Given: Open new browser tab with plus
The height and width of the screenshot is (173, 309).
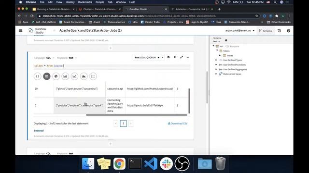Looking at the screenshot, I should coord(219,9).
